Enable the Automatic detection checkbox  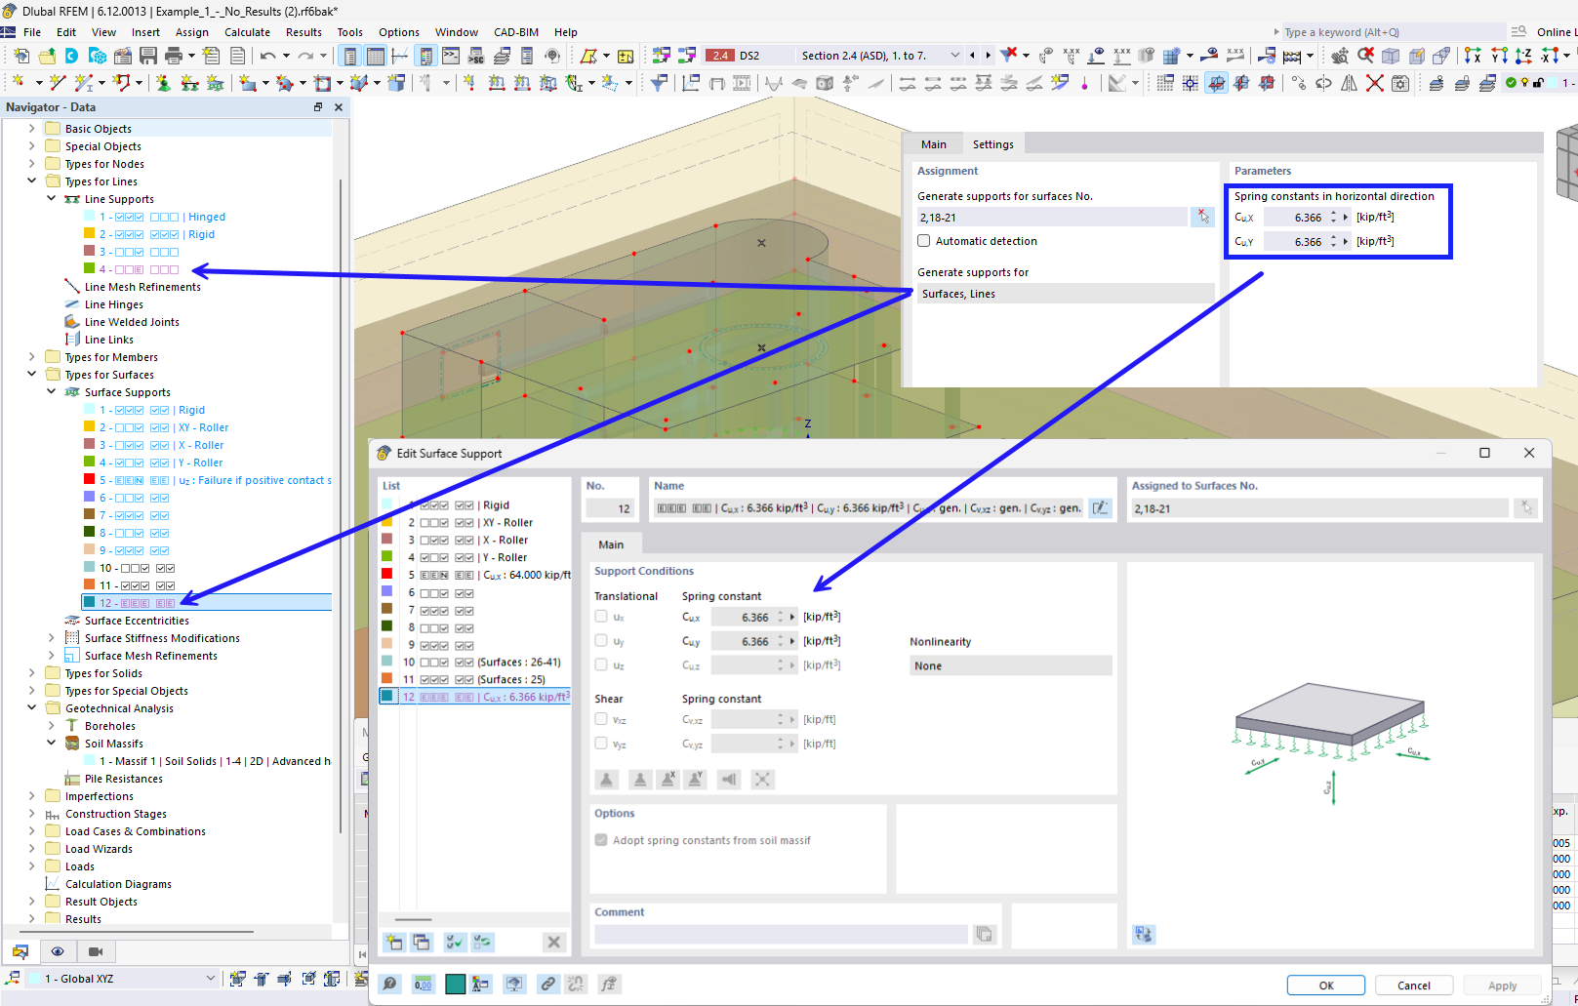[924, 241]
